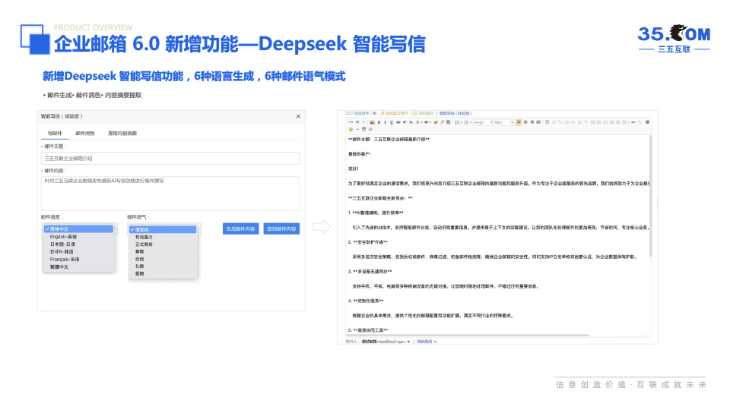
Task: Click the Underline formatting icon
Action: [x=392, y=121]
